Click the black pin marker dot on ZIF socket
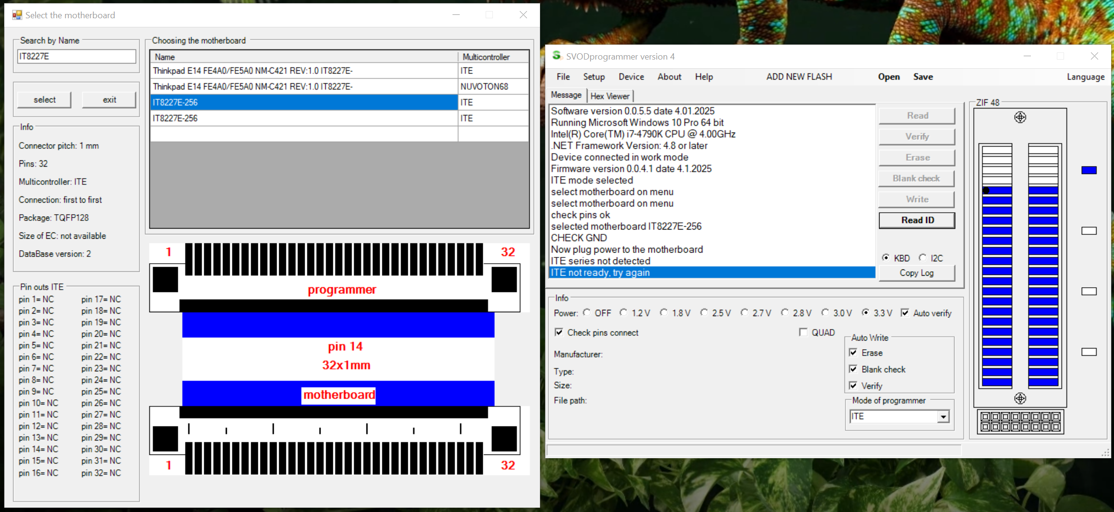1114x512 pixels. pos(986,190)
